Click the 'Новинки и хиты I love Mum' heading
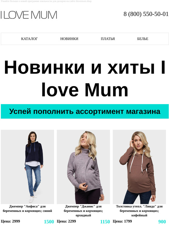This screenshot has height=225, width=169. click(85, 78)
